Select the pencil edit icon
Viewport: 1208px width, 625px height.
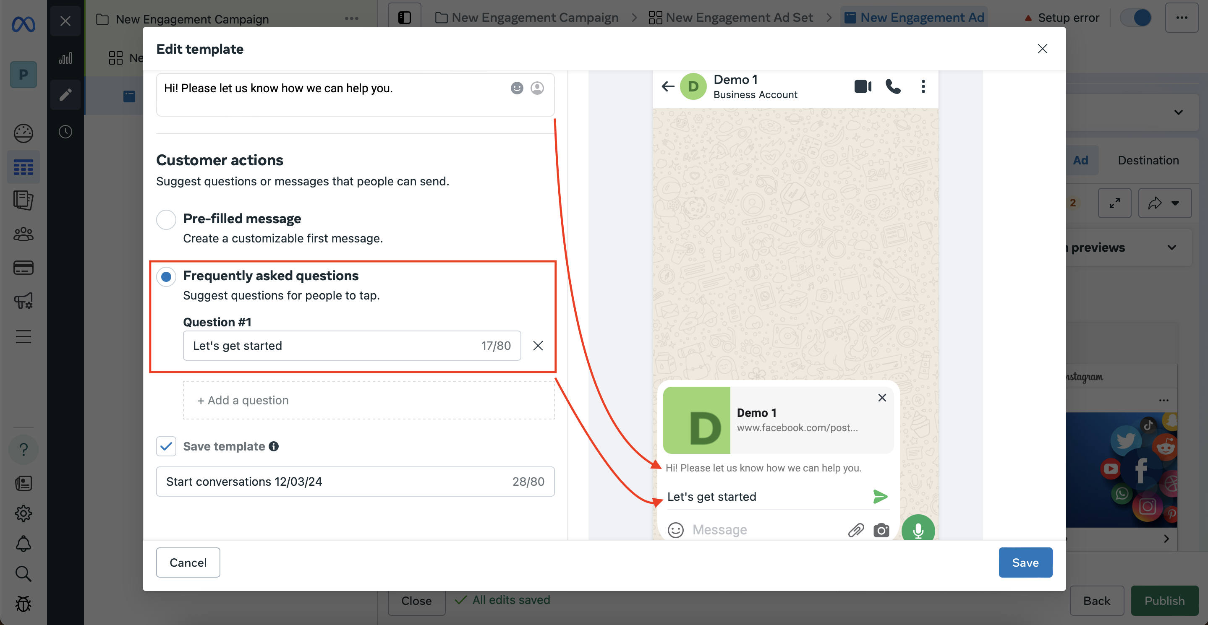[65, 95]
